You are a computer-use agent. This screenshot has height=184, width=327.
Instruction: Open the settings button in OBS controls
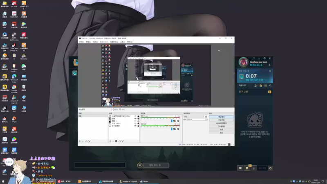222,130
